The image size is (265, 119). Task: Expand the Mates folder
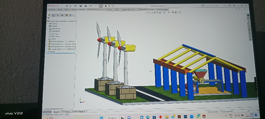click(x=46, y=52)
